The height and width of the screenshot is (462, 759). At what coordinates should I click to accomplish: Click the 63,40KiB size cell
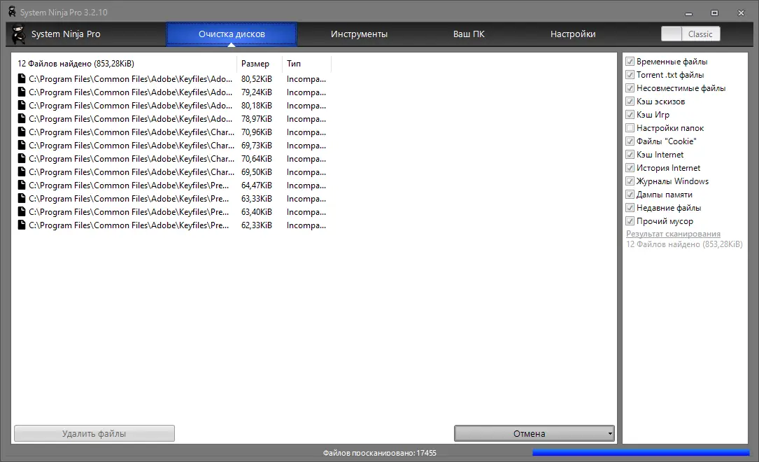pyautogui.click(x=257, y=211)
